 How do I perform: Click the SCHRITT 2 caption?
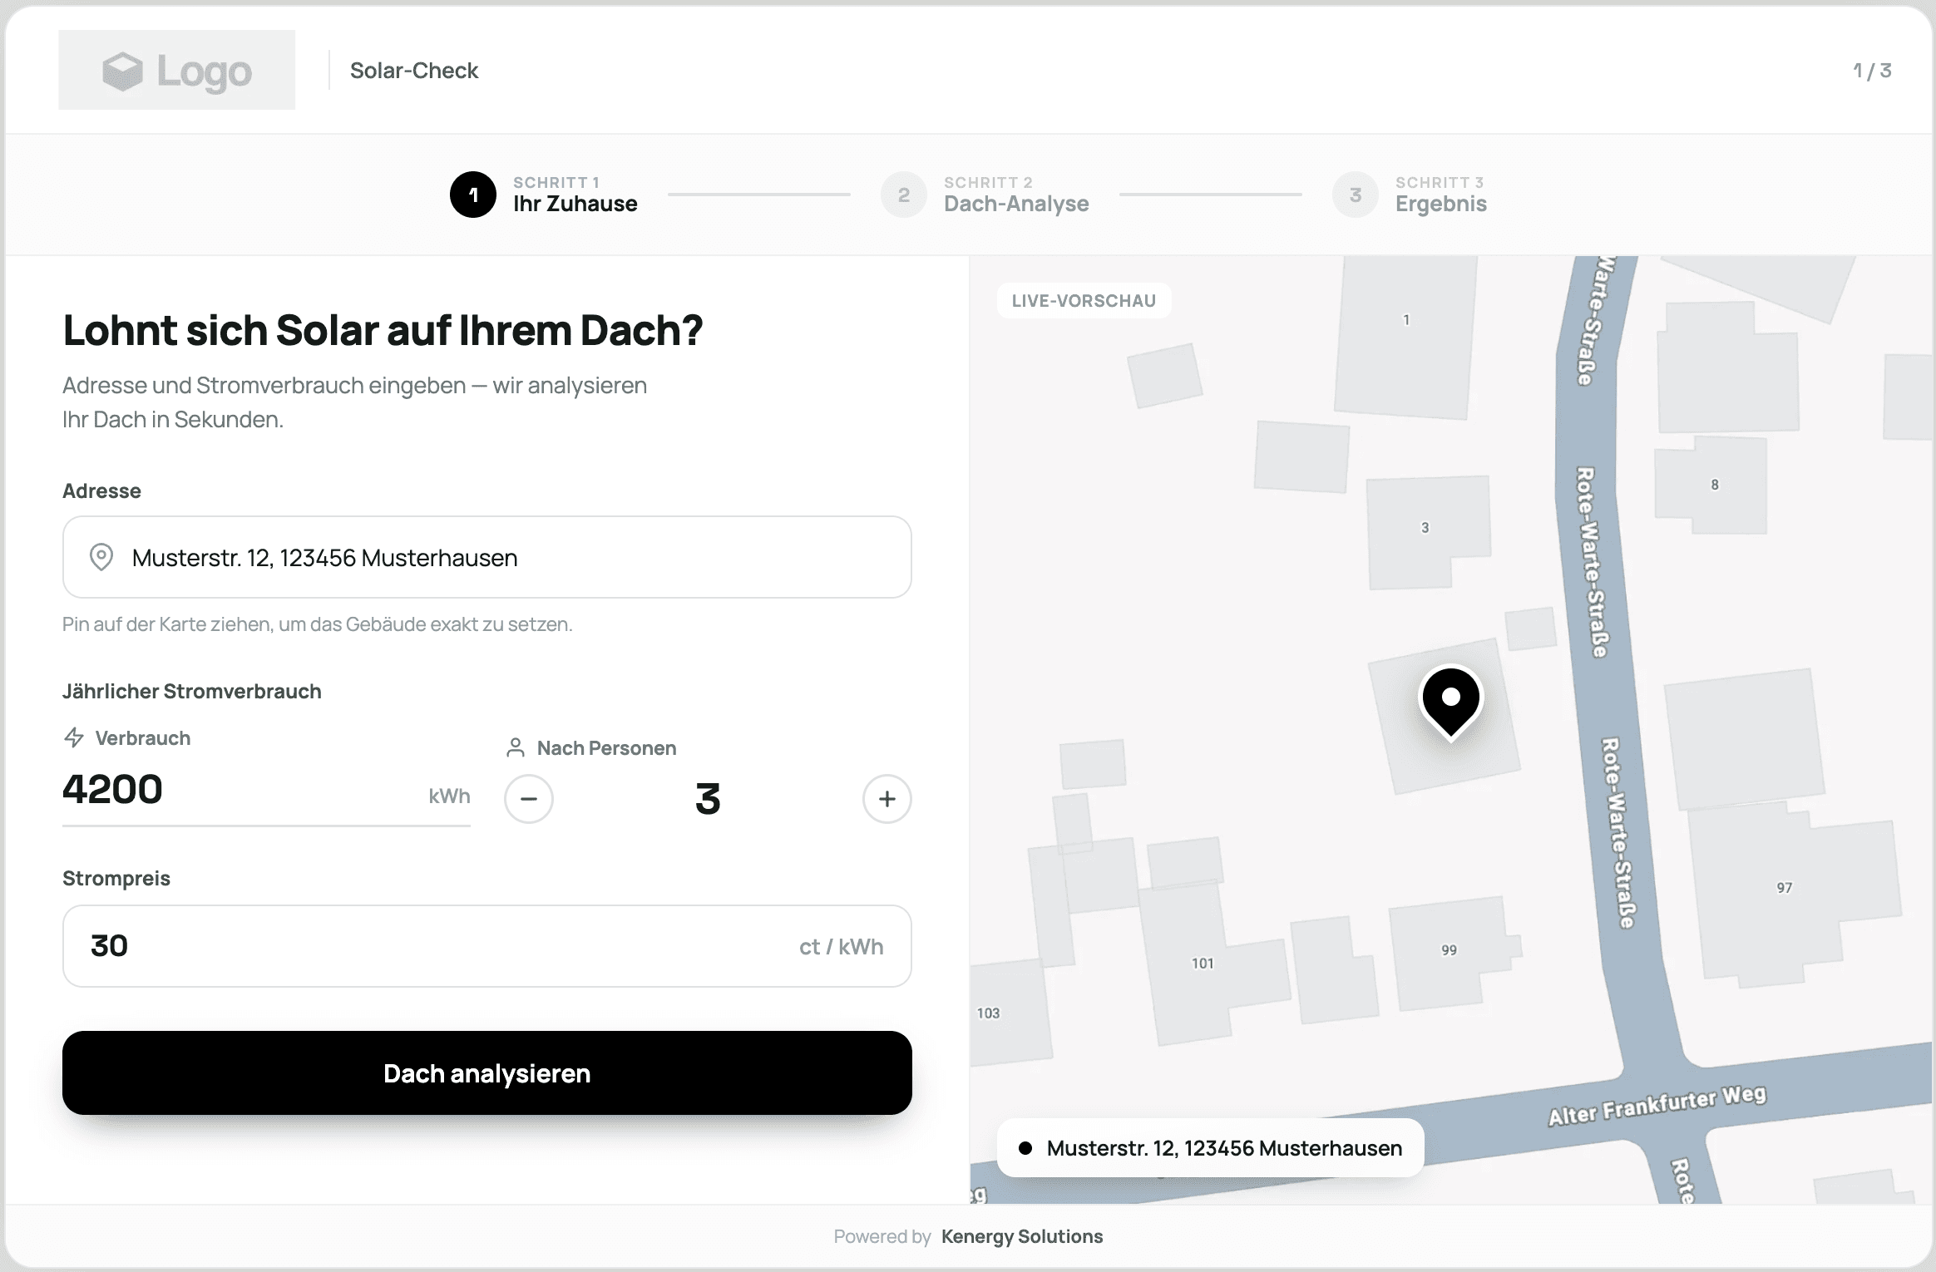click(988, 182)
